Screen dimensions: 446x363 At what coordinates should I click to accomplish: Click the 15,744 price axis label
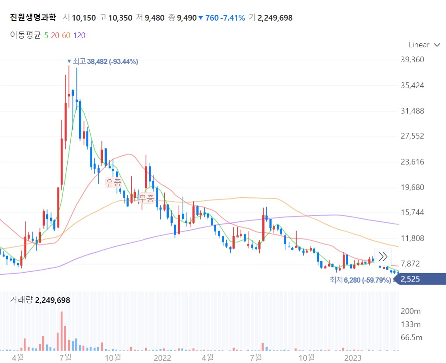point(412,212)
